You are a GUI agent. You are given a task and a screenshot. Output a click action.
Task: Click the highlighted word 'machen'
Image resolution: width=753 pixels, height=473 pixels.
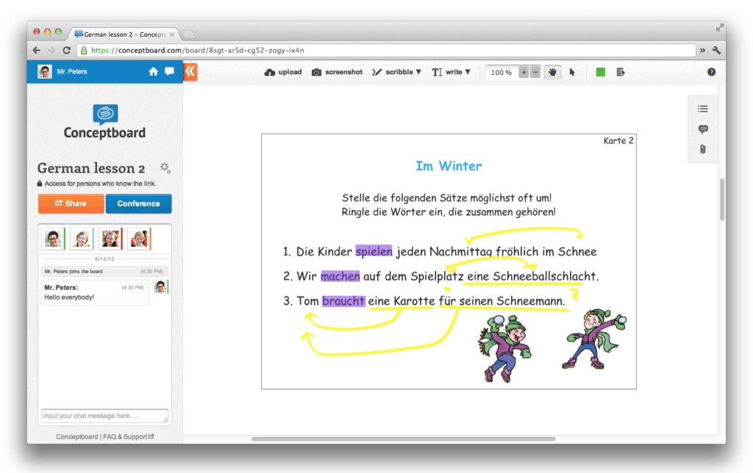(340, 276)
